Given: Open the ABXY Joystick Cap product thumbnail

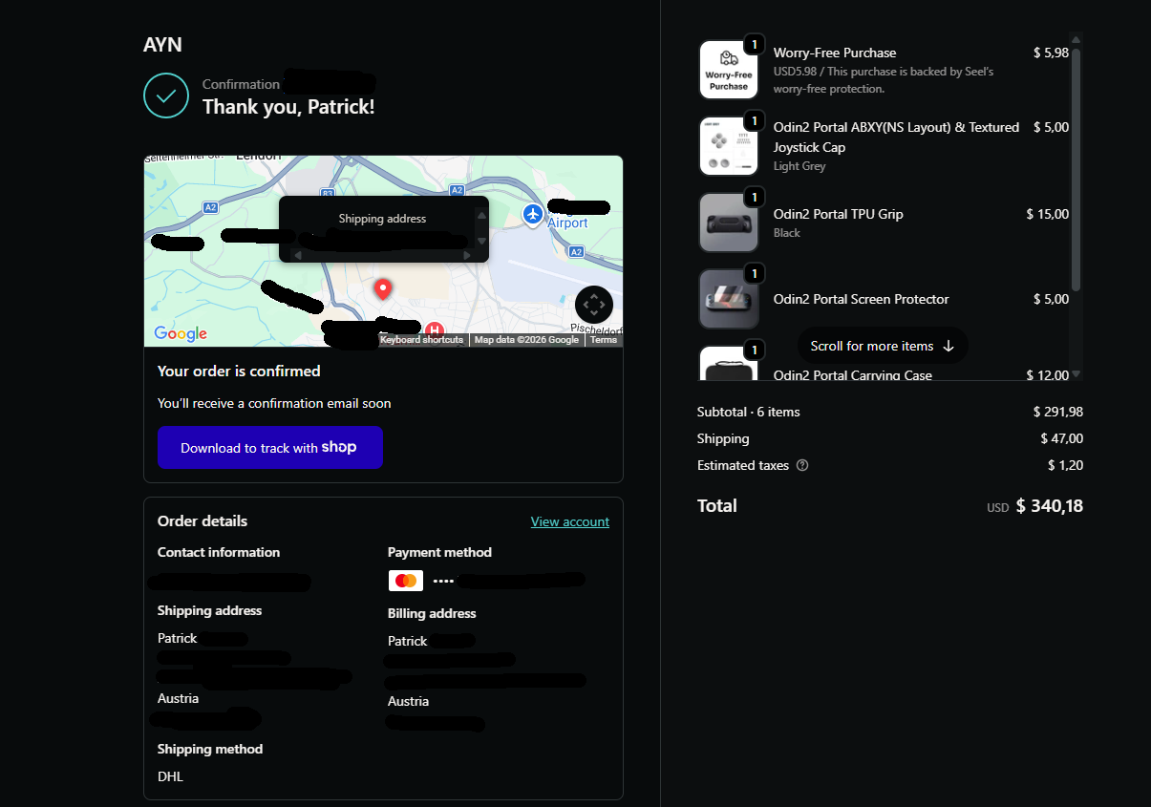Looking at the screenshot, I should click(729, 146).
